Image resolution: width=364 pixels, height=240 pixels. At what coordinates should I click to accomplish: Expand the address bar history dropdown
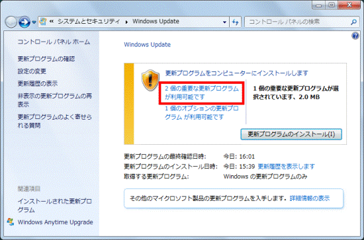coord(224,22)
